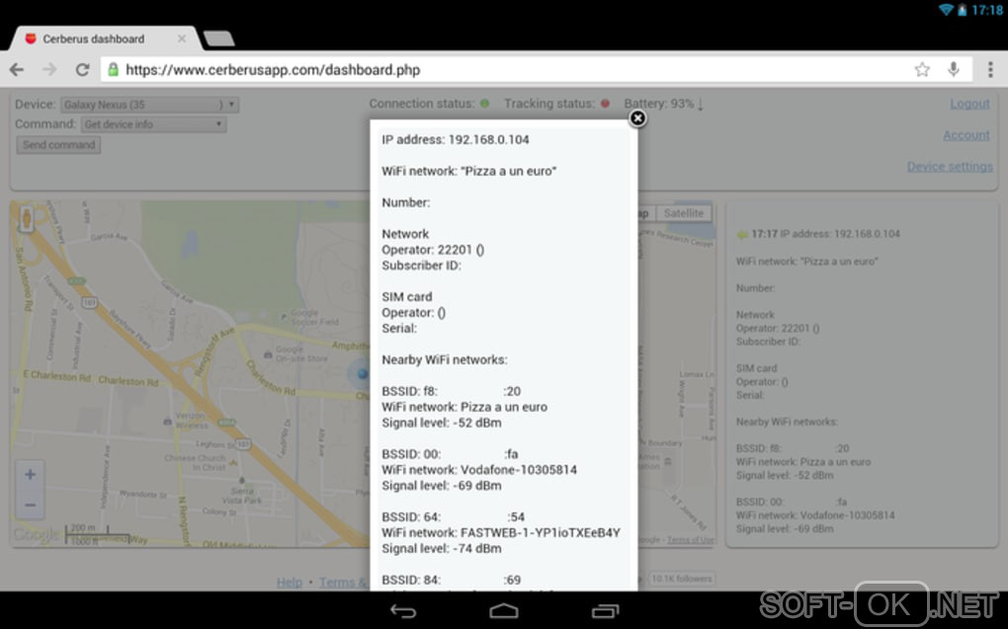Image resolution: width=1008 pixels, height=629 pixels.
Task: Open the Command dropdown Get device info
Action: tap(154, 124)
